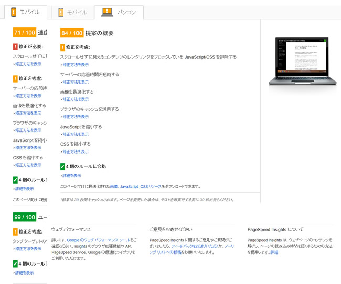Click rule text JavaScript を縮小する in main panel
The image size is (341, 284).
click(x=81, y=127)
